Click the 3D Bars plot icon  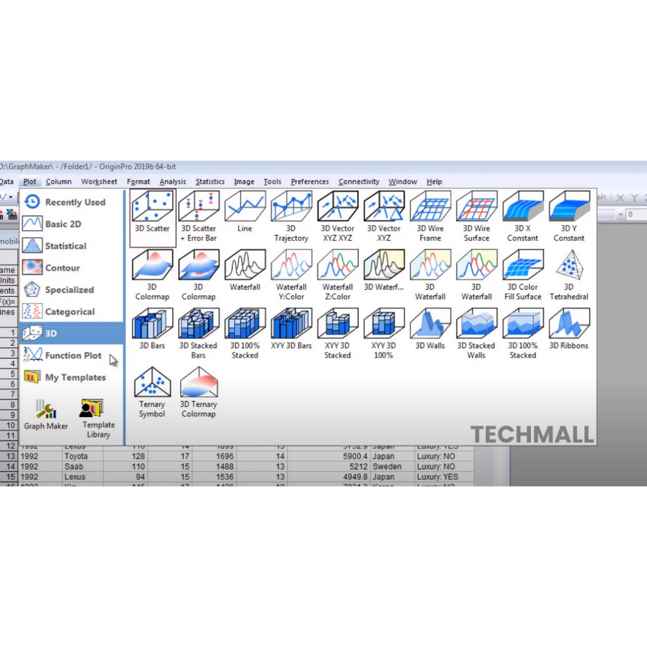(x=152, y=323)
